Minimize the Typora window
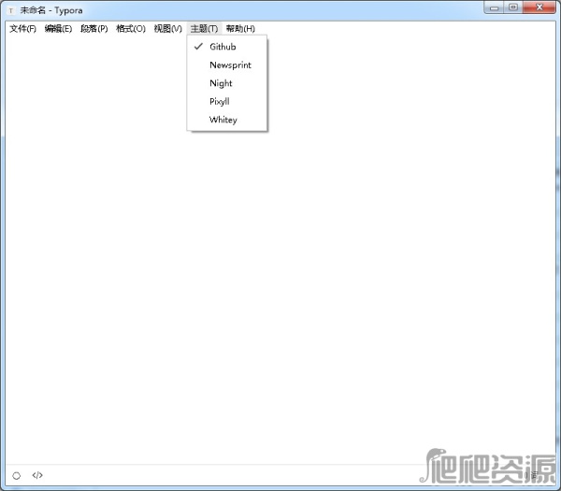 [495, 7]
